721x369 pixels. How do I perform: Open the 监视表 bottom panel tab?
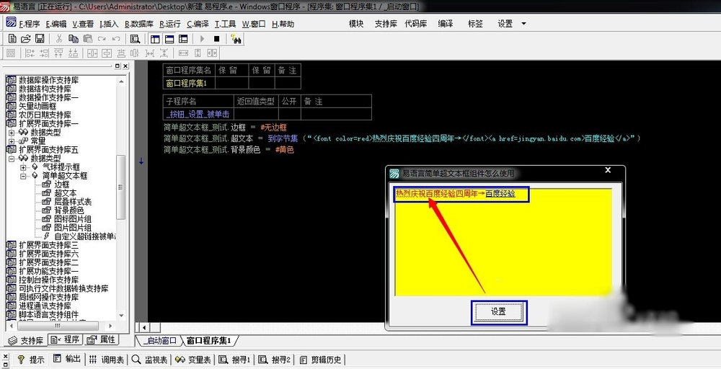point(150,360)
